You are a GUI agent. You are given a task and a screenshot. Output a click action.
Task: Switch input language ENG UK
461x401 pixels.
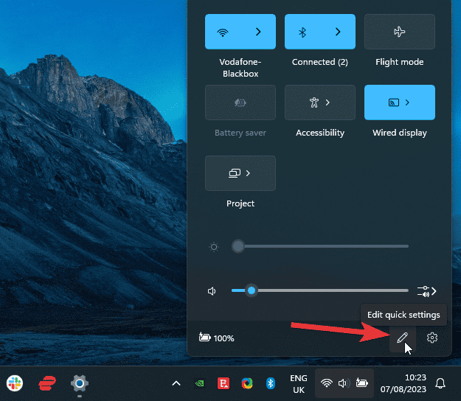click(299, 384)
